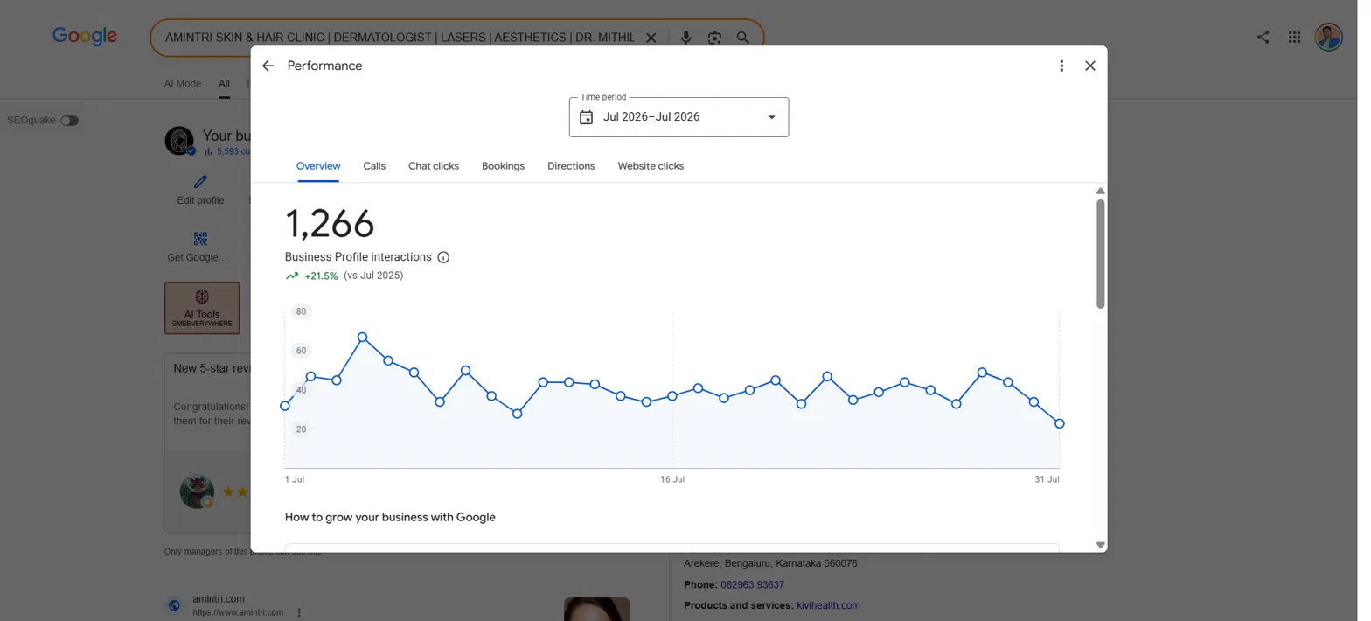Click the panel scrollbar down arrow
This screenshot has height=621, width=1371.
coord(1101,545)
